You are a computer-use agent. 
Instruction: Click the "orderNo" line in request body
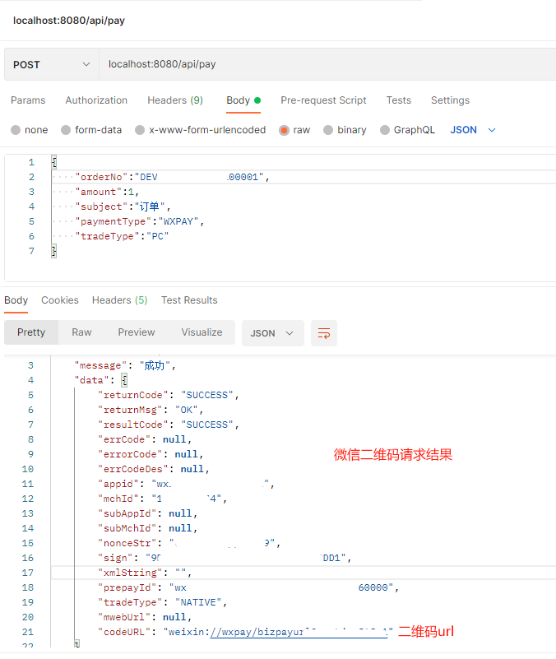point(172,178)
